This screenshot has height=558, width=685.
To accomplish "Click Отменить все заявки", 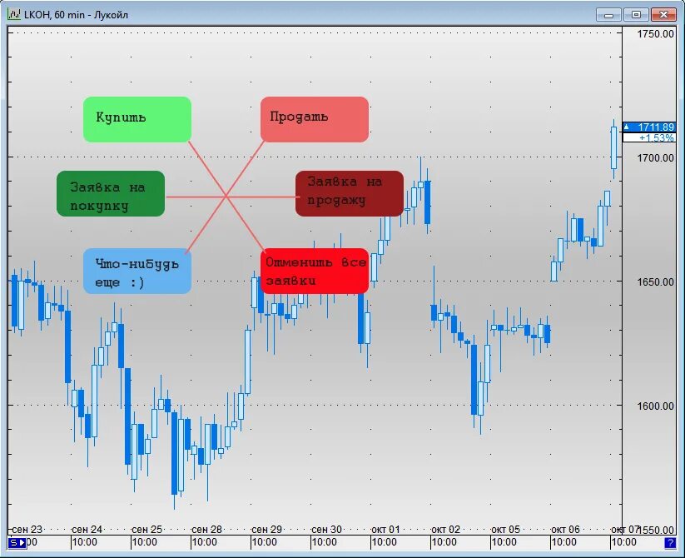I will (315, 271).
